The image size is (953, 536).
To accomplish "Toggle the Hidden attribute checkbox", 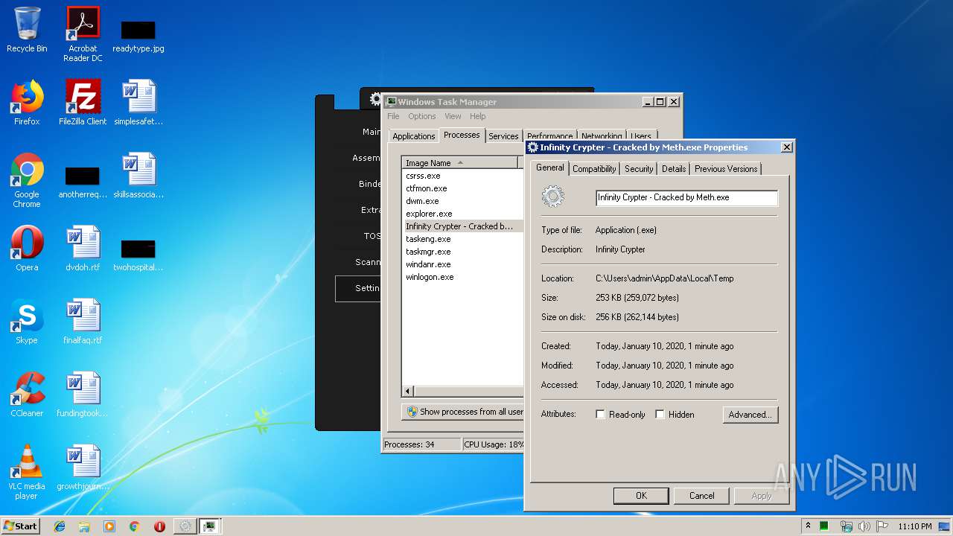I will pyautogui.click(x=660, y=415).
